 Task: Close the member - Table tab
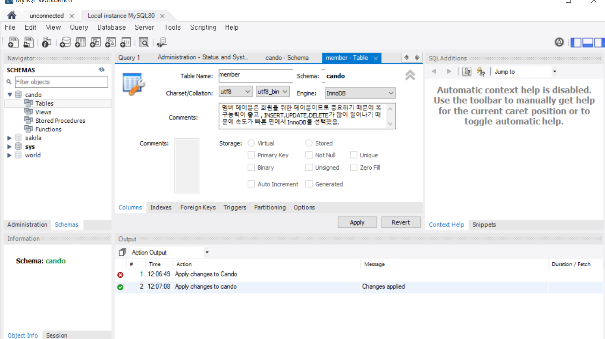coord(376,58)
